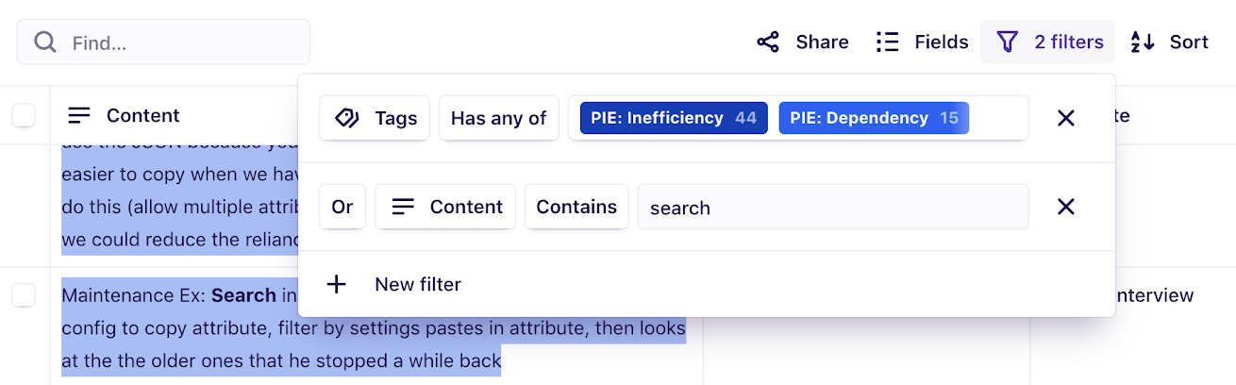Click the New filter button

click(x=394, y=284)
